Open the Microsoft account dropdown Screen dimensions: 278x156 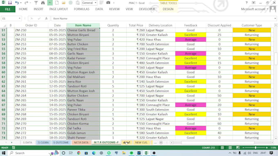coord(267,9)
